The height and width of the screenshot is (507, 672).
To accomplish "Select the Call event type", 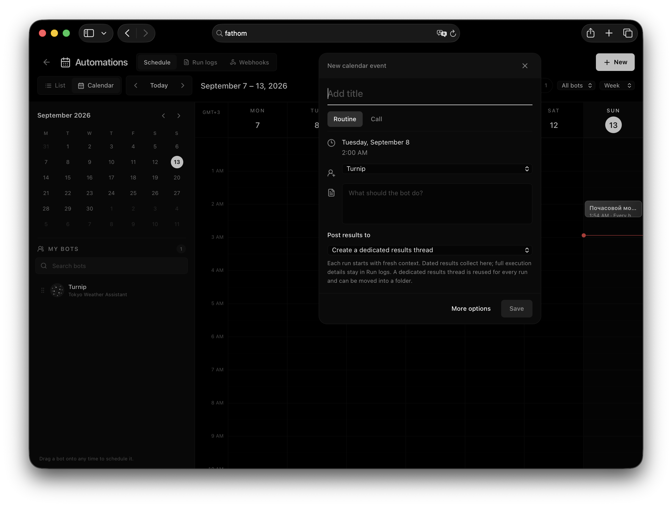I will (x=376, y=119).
